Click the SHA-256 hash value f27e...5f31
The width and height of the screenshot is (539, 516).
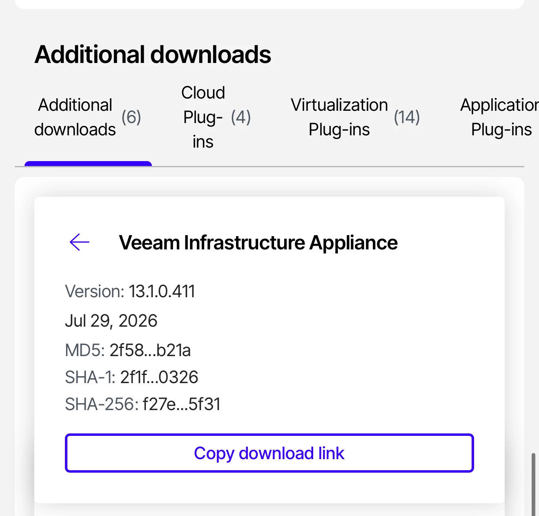(x=182, y=404)
